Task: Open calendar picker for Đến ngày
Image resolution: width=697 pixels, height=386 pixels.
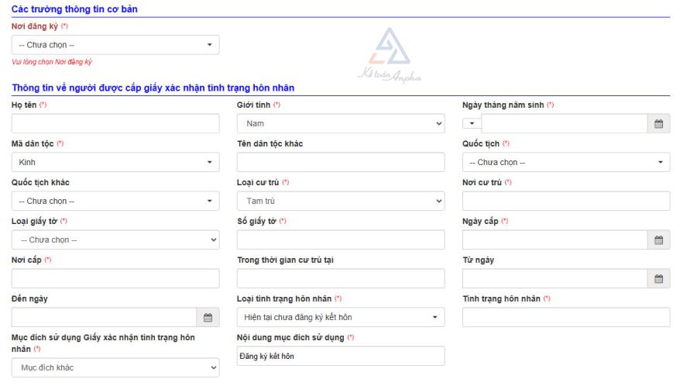Action: (x=208, y=318)
